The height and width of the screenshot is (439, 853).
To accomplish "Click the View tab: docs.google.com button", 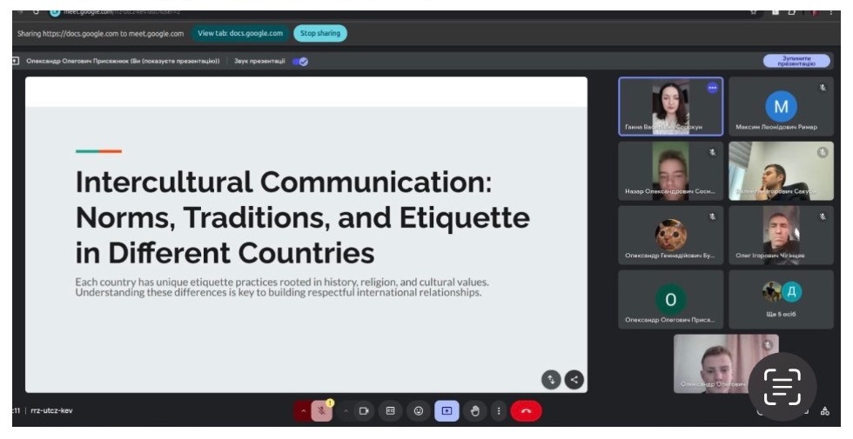I will (x=240, y=33).
